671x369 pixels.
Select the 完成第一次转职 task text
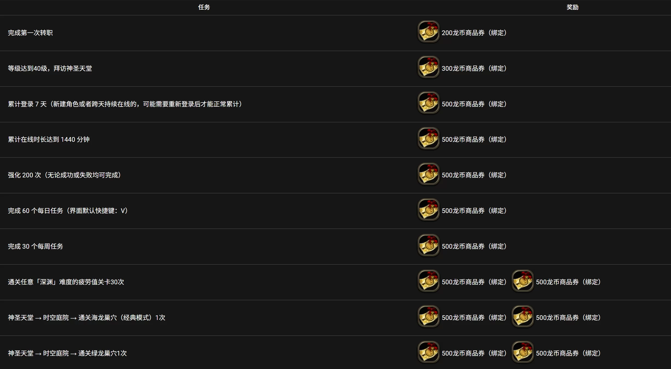pyautogui.click(x=30, y=33)
